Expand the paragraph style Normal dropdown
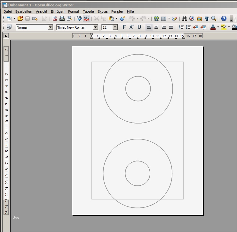This screenshot has height=232, width=237. pos(50,27)
